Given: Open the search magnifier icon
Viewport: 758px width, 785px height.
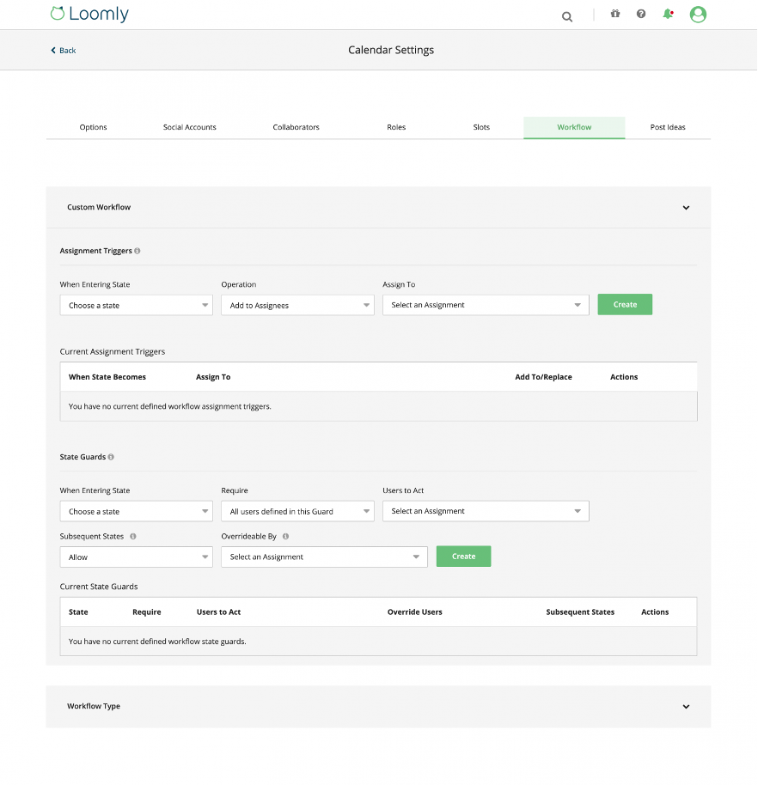Looking at the screenshot, I should point(566,16).
